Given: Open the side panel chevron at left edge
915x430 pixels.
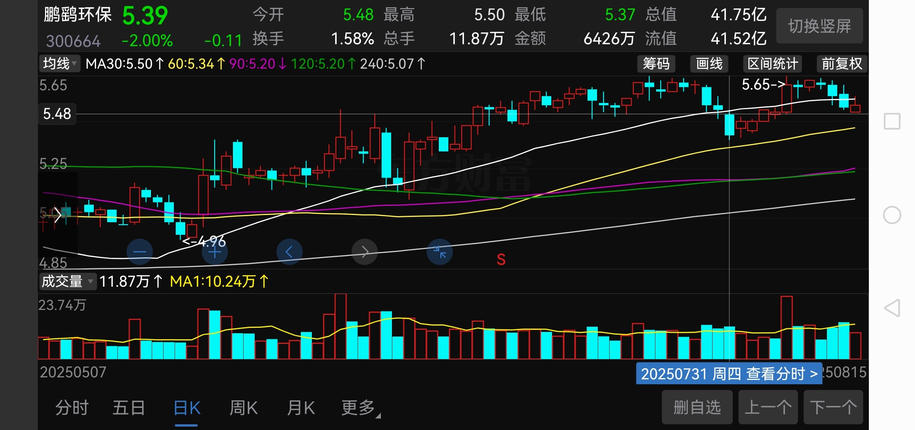Looking at the screenshot, I should coord(57,215).
